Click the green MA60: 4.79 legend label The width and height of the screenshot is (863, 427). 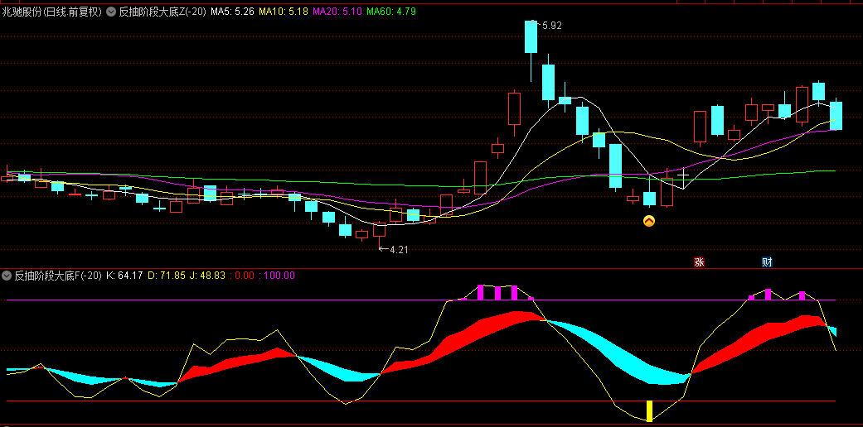coord(391,12)
